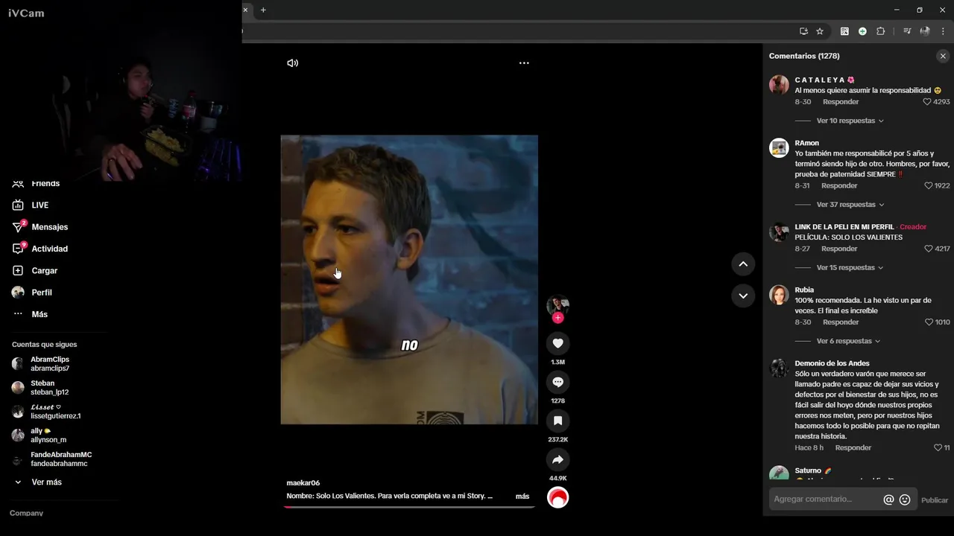Expand Ver más followed accounts

point(46,482)
